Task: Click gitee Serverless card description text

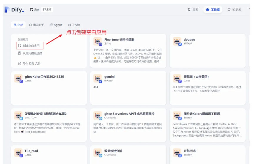Action: point(128,128)
